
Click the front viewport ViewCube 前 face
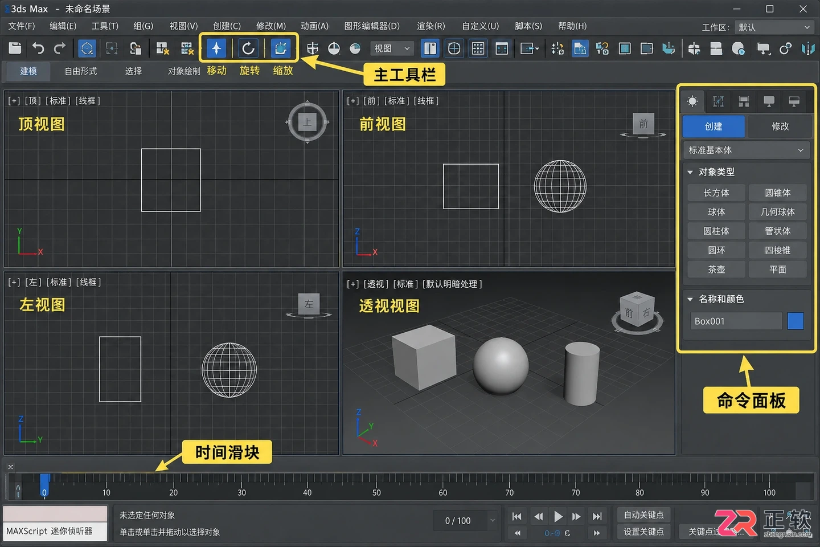pyautogui.click(x=643, y=124)
